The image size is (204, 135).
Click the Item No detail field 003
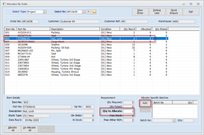[26, 102]
